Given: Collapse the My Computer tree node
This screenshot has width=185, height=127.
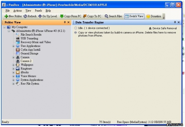Looking at the screenshot, I should (4, 27).
